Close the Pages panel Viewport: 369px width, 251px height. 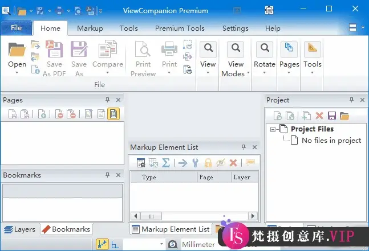point(119,100)
